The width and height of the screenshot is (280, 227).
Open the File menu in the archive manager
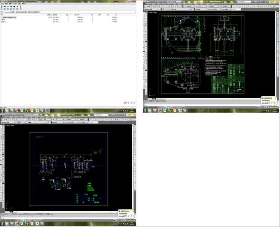[2, 4]
